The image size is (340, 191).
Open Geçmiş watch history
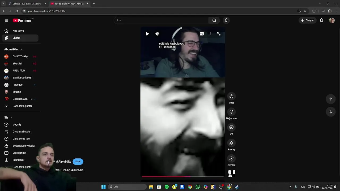20,125
